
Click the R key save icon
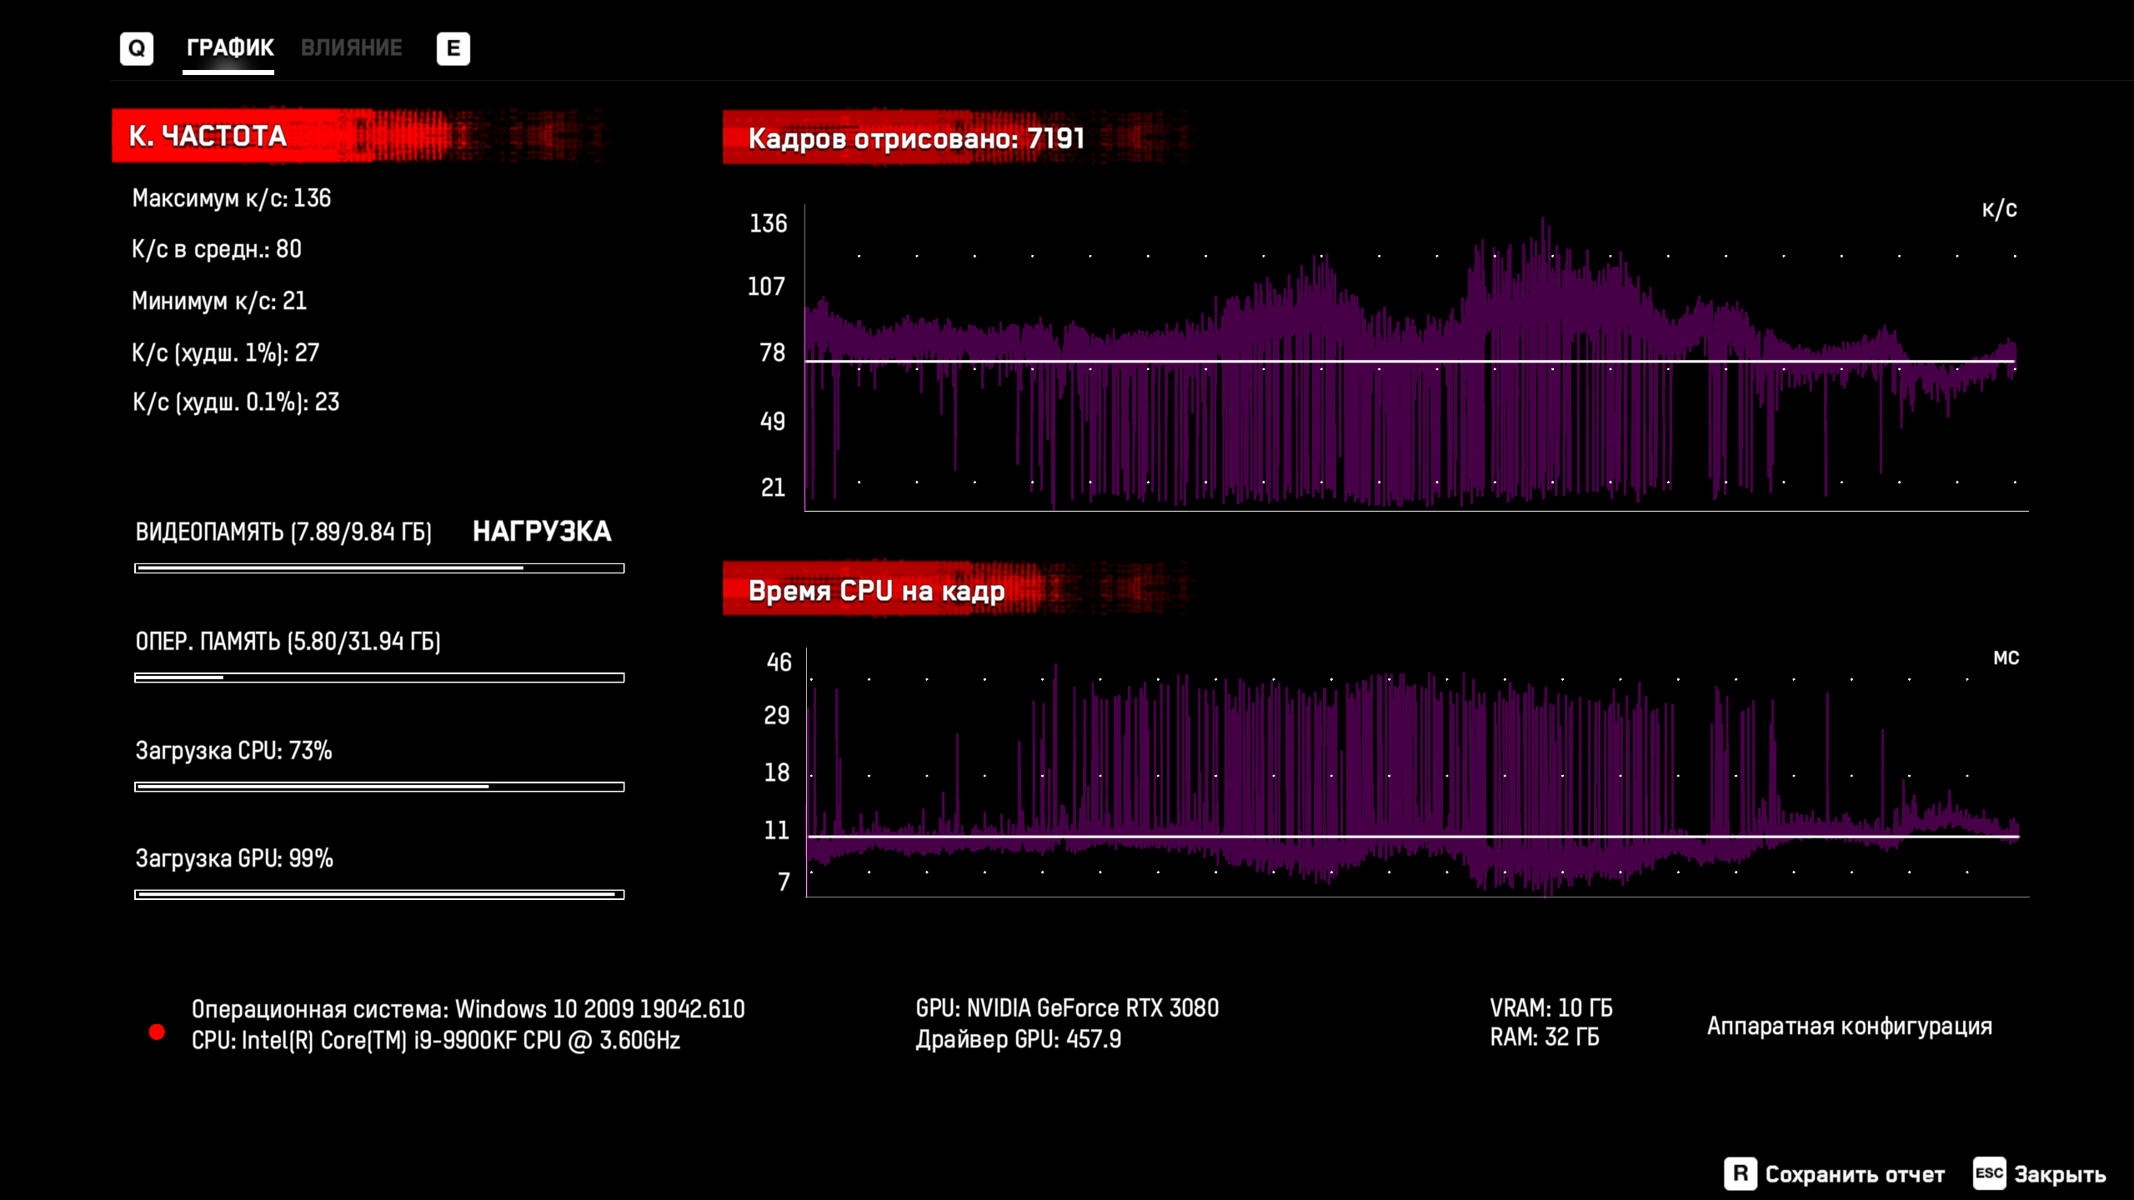1740,1173
